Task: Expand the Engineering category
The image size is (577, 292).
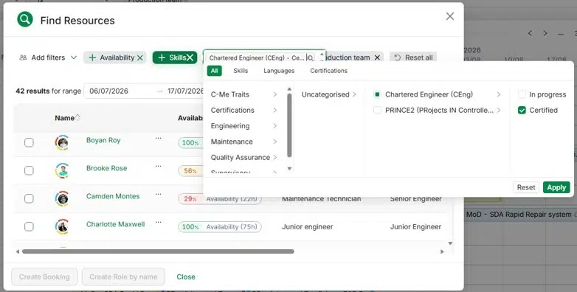Action: click(244, 126)
